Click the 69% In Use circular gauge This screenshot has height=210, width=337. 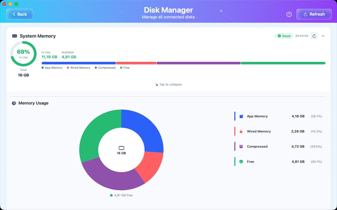pyautogui.click(x=23, y=54)
